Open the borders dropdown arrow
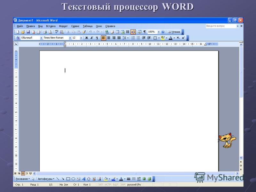This screenshot has height=192, width=256. 159,38
